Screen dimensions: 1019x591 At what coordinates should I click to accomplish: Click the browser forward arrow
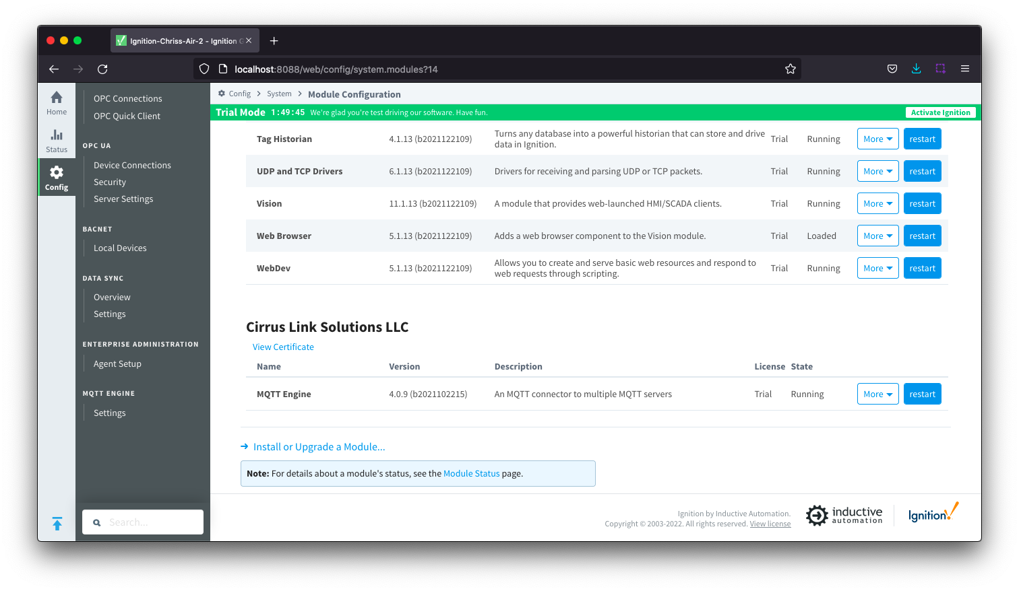78,69
